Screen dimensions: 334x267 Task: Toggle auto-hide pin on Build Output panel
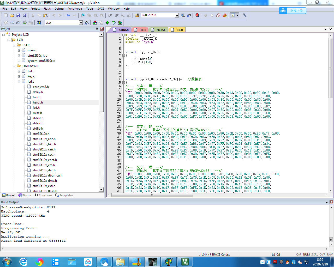click(326, 202)
